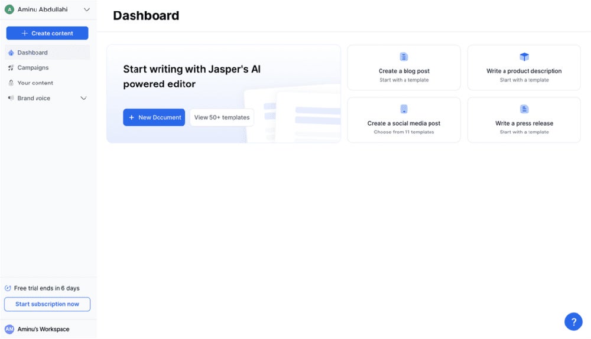Click the social media post phone icon
This screenshot has height=339, width=591.
click(404, 109)
